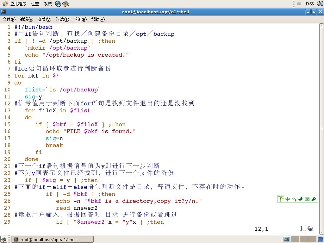This screenshot has width=324, height=243.
Task: Open the 文件(F) menu
Action: click(x=9, y=19)
